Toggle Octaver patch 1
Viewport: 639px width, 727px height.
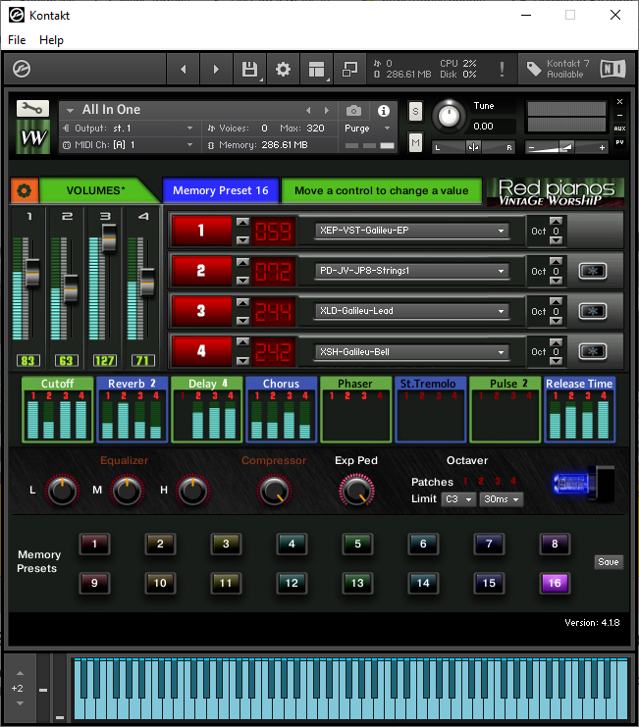[465, 481]
